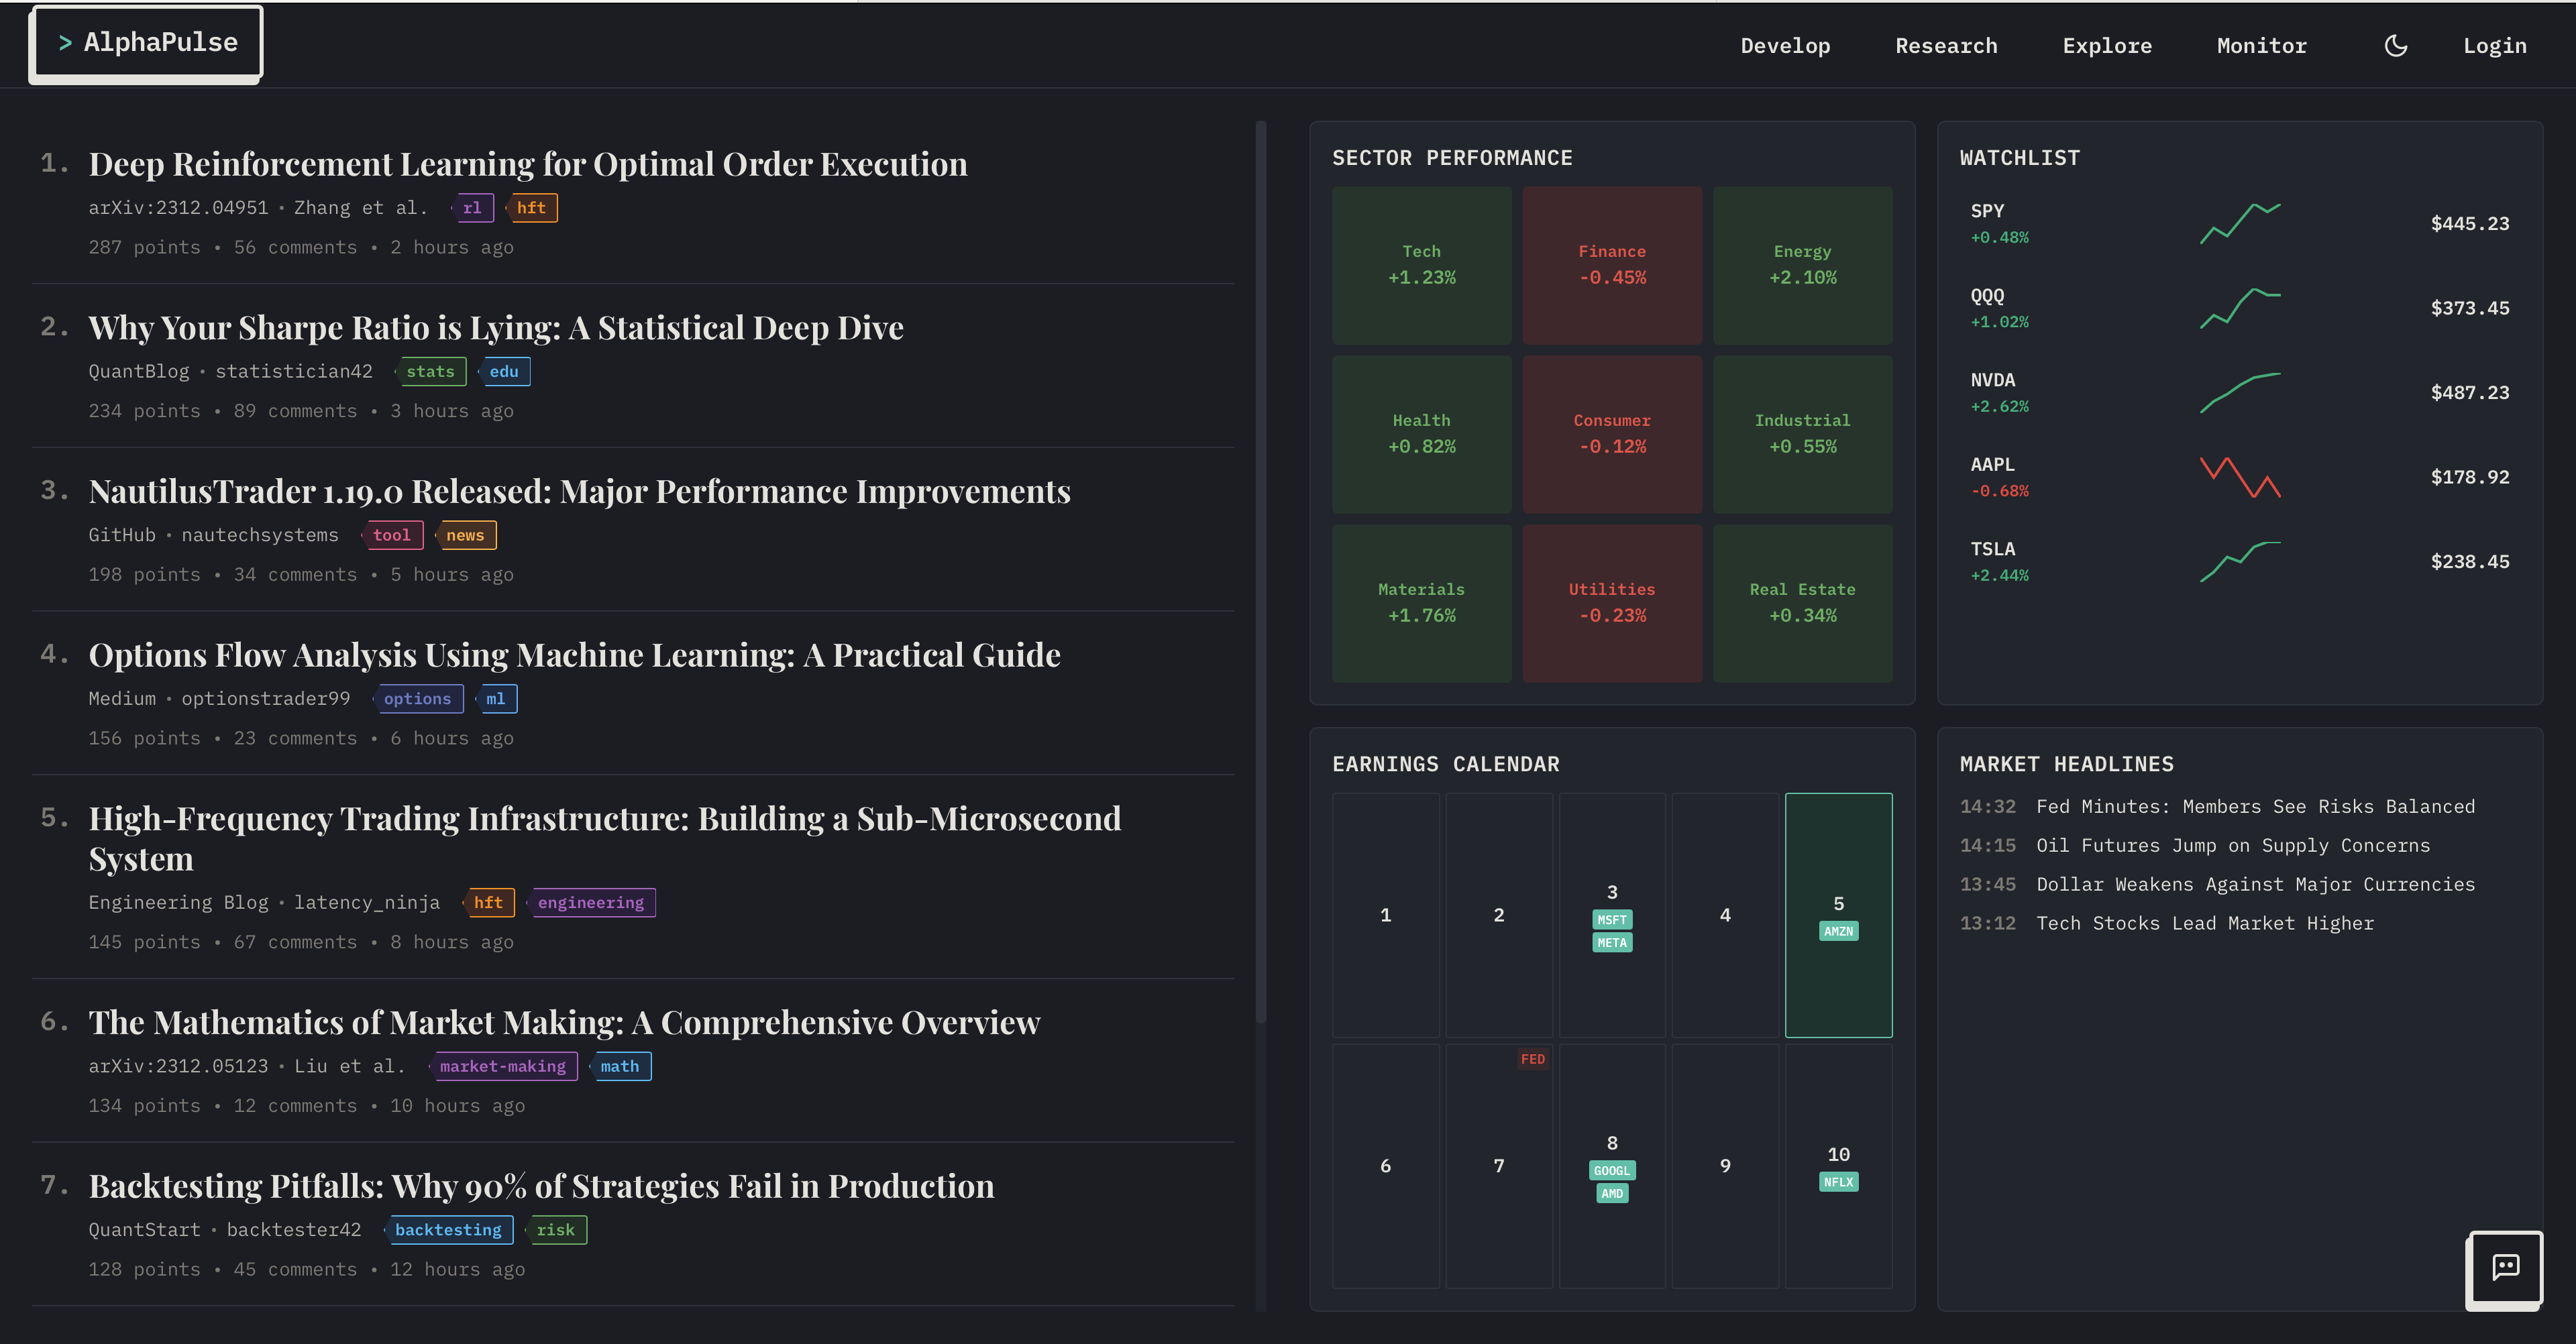Click the FED marker on day 7
The height and width of the screenshot is (1344, 2576).
coord(1532,1059)
